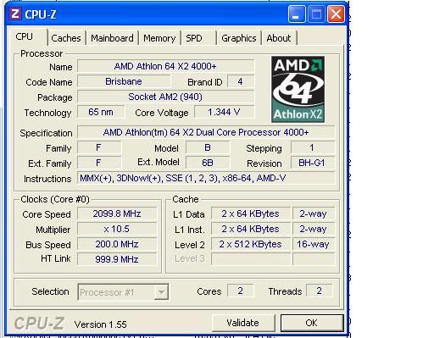Image resolution: width=434 pixels, height=338 pixels.
Task: Show the About tab
Action: pos(279,38)
